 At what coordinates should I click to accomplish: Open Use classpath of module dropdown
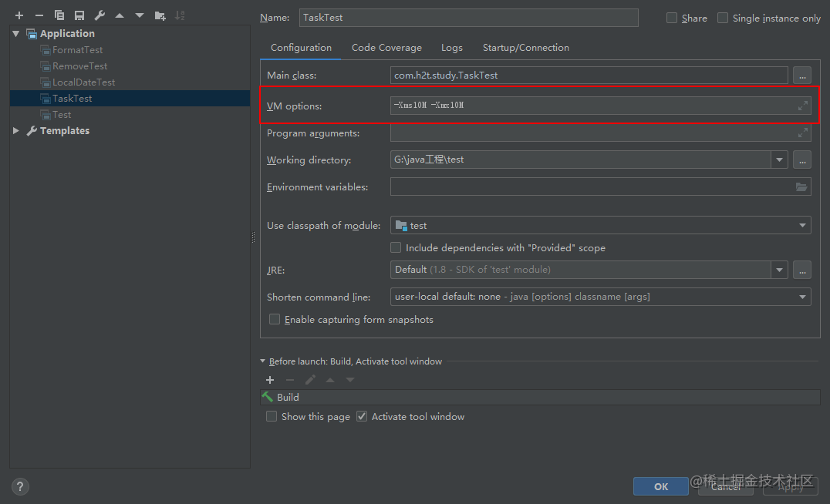802,225
